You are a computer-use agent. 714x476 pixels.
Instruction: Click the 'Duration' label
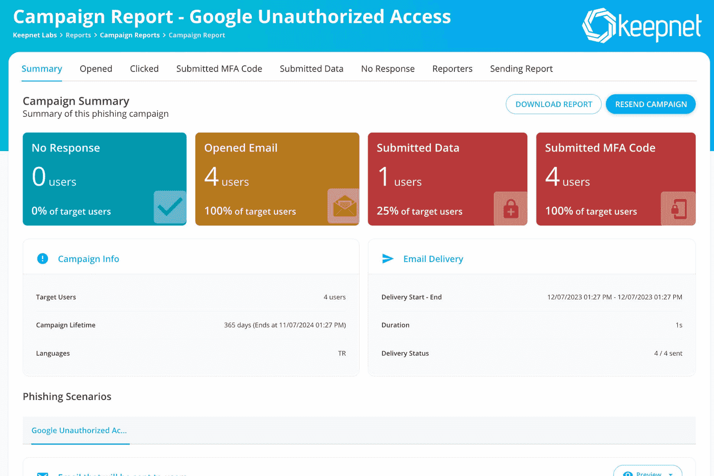395,325
